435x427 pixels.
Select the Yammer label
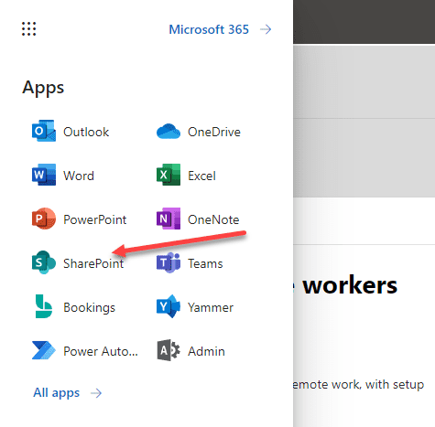point(211,307)
